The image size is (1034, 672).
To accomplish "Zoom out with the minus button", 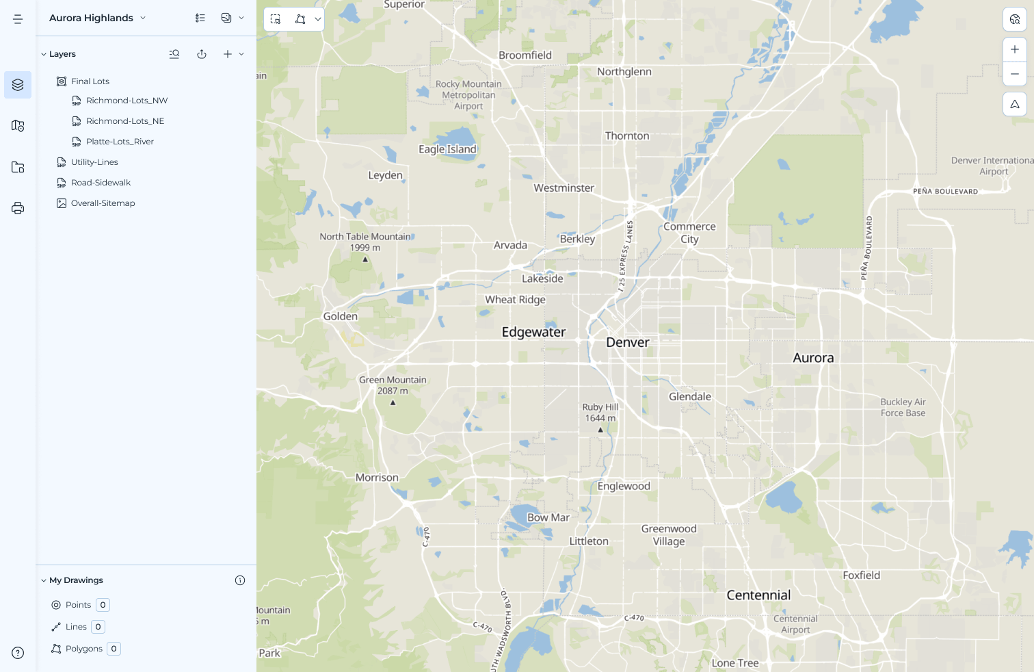I will 1015,74.
